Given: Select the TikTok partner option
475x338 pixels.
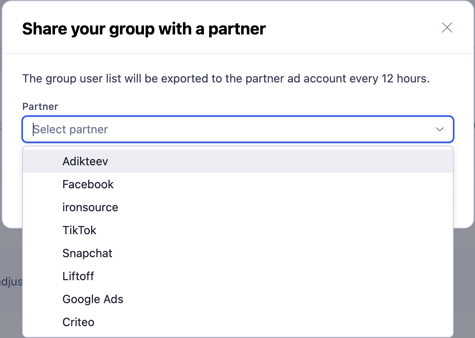Looking at the screenshot, I should [79, 230].
